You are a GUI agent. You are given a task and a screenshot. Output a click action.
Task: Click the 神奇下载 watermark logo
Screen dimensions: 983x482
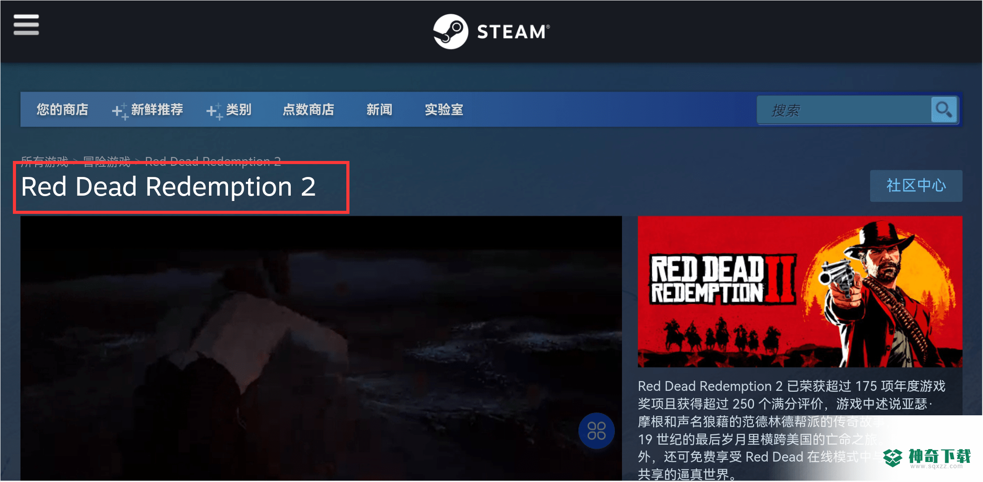coord(927,458)
